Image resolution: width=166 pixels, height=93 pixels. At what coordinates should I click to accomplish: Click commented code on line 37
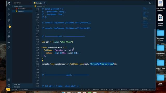66,23
